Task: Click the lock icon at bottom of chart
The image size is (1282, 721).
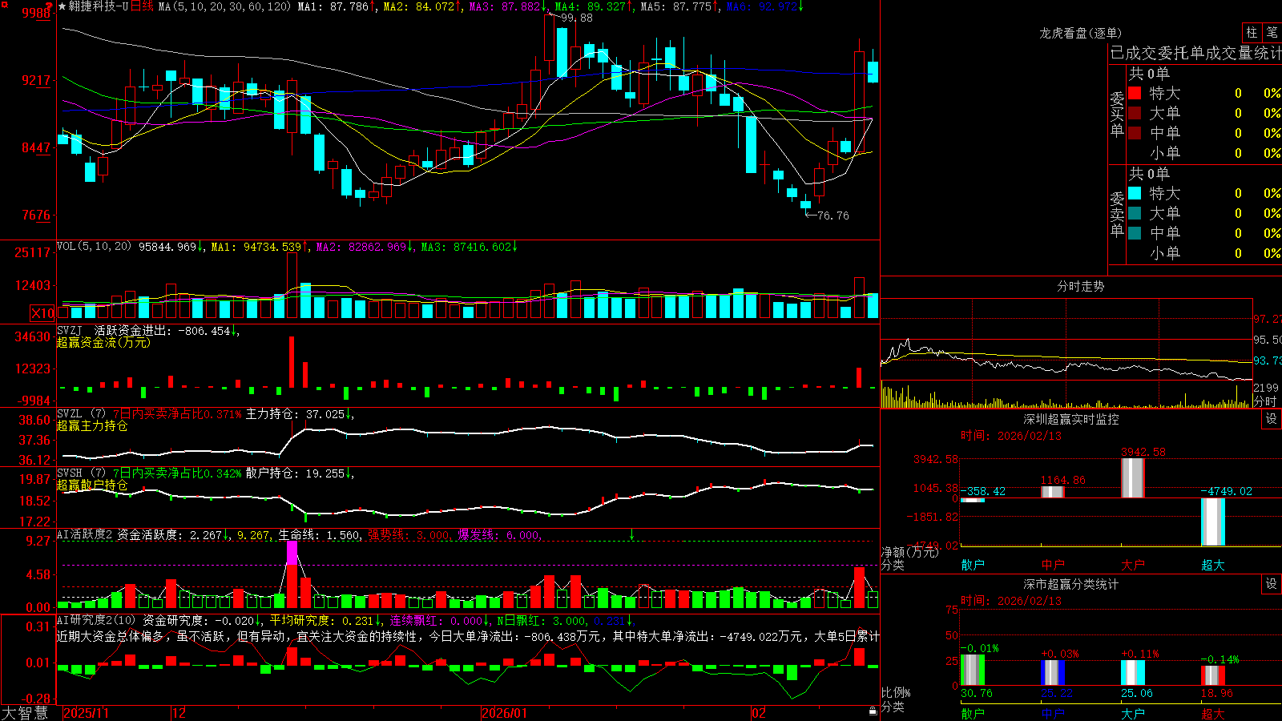Action: pyautogui.click(x=873, y=711)
